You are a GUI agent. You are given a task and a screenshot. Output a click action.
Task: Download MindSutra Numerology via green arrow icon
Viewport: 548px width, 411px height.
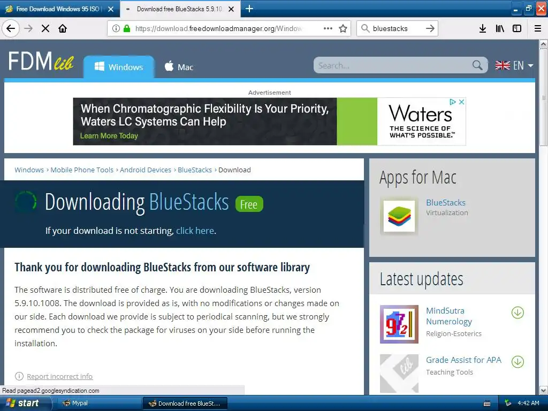[x=517, y=313]
